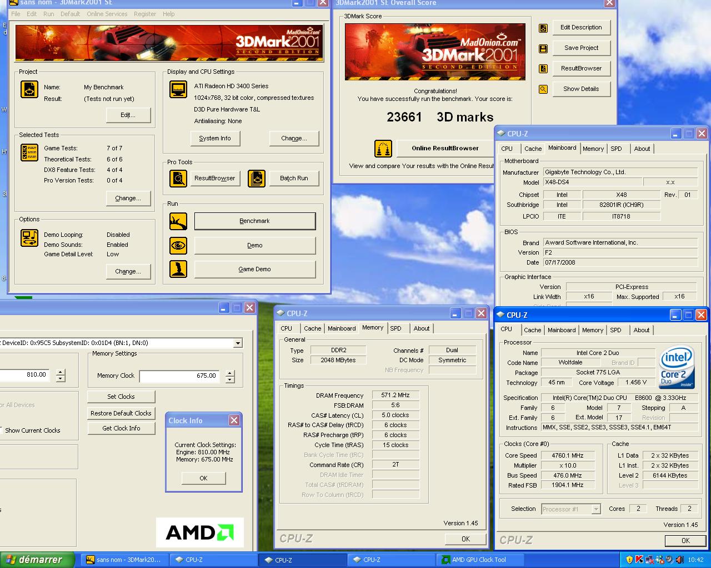This screenshot has height=568, width=711.
Task: Click the Windows security shield tray icon
Action: [629, 560]
